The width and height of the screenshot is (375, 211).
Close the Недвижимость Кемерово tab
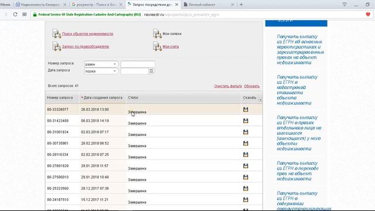pos(64,5)
